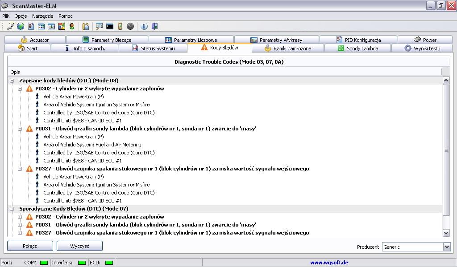
Task: Expand the P0302 node under Mode 07
Action: [20, 217]
